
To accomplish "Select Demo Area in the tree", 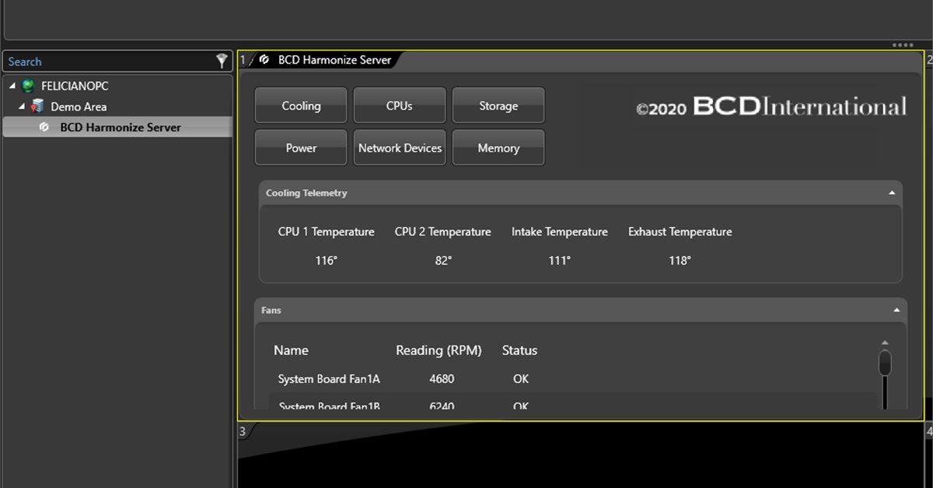I will [79, 106].
